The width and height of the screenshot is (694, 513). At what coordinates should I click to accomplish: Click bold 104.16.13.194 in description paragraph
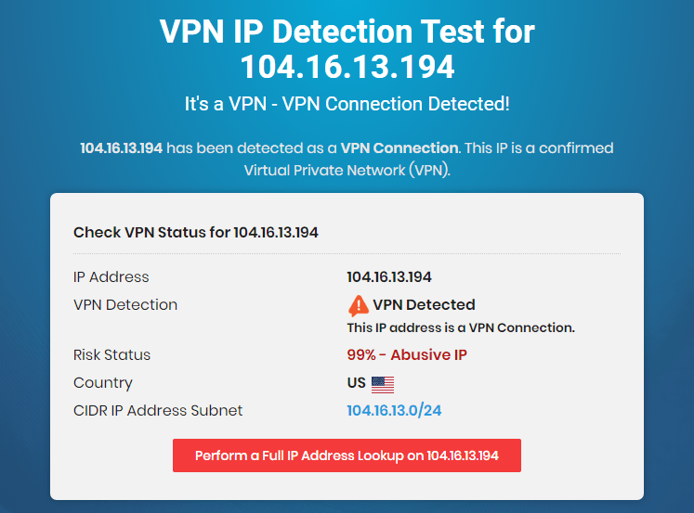(x=122, y=148)
